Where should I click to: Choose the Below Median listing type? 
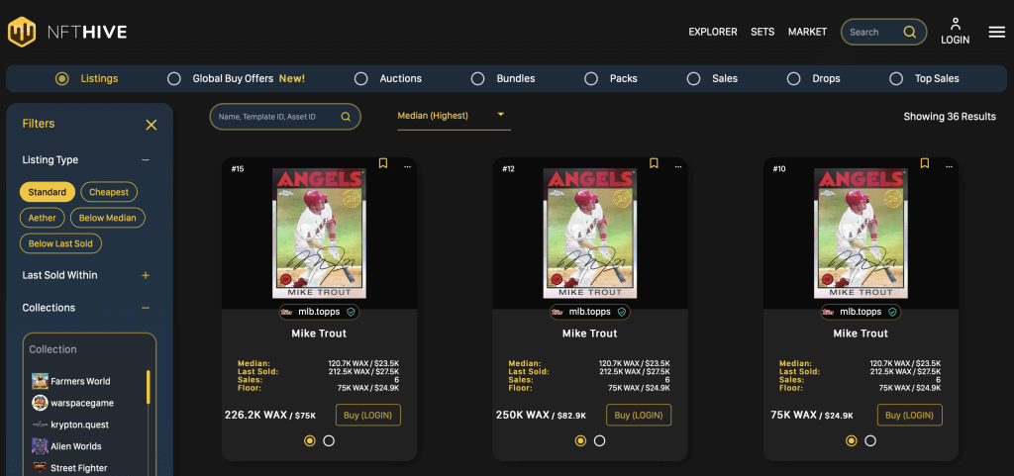tap(107, 218)
